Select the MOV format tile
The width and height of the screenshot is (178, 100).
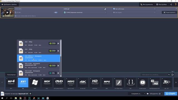click(x=47, y=82)
